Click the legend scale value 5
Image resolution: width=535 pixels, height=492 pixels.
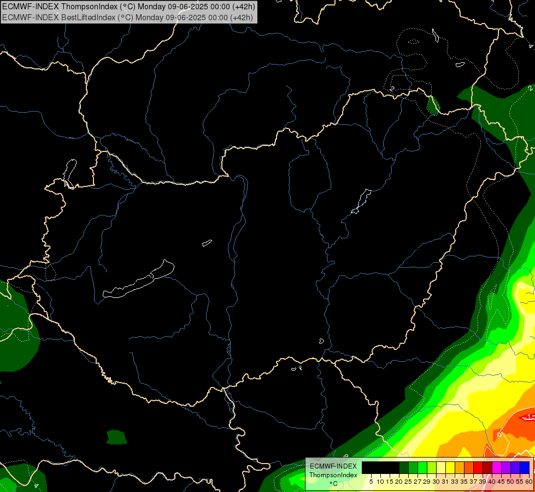[x=371, y=482]
